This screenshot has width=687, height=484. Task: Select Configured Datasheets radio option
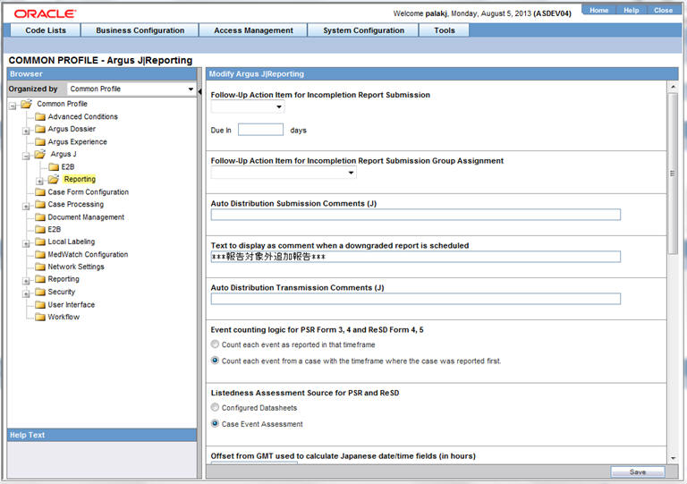(215, 407)
